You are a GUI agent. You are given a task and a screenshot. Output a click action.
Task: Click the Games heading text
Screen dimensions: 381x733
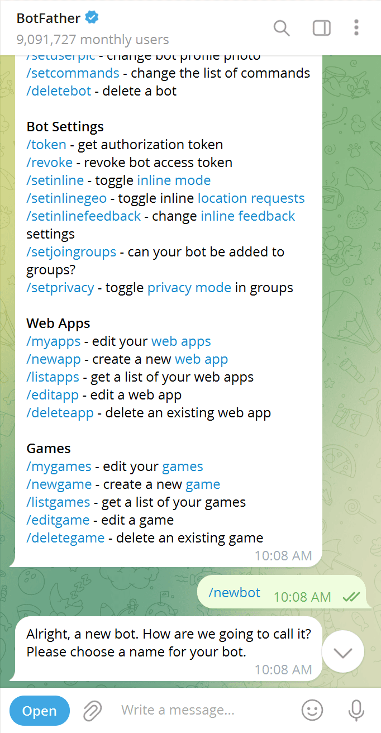pos(49,449)
